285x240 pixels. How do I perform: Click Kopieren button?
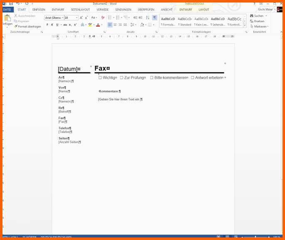point(22,21)
